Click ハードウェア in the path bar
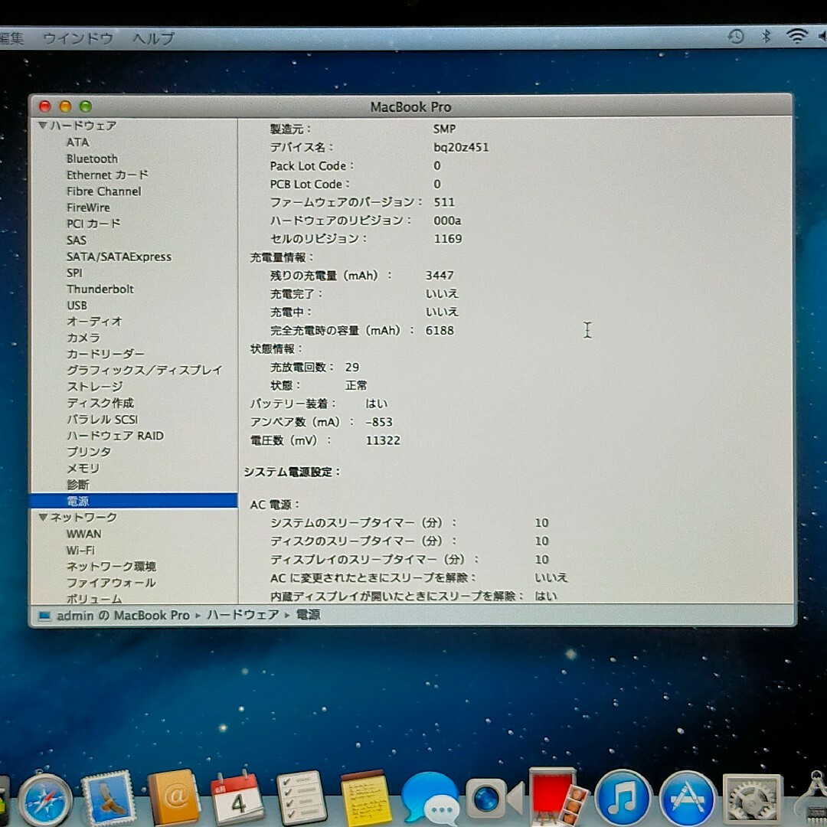This screenshot has width=827, height=827. [x=243, y=615]
